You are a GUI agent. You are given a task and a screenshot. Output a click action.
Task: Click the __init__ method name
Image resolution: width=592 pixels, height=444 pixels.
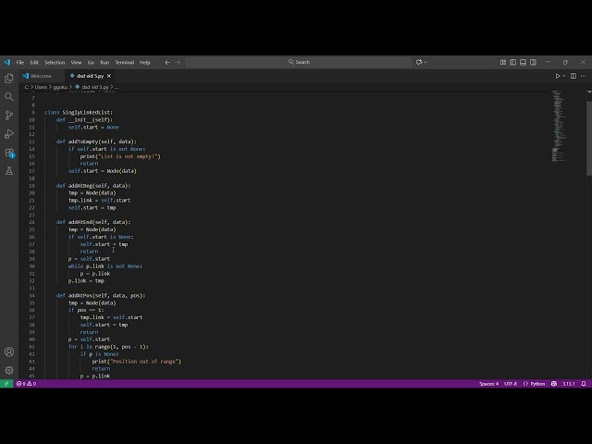[x=80, y=119]
